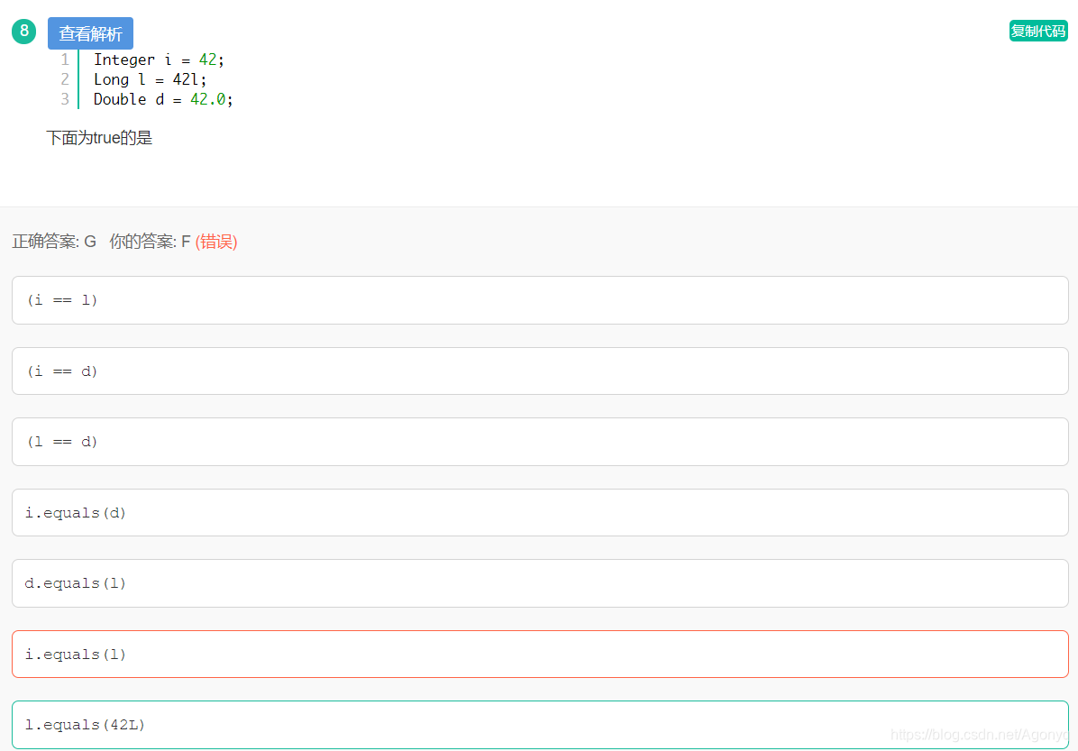Click line number 2 in code gutter

pos(65,79)
